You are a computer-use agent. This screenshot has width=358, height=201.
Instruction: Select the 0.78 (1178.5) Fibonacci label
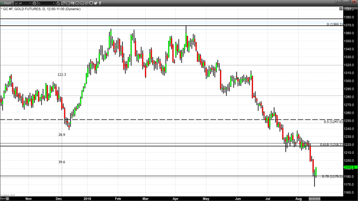[332, 176]
